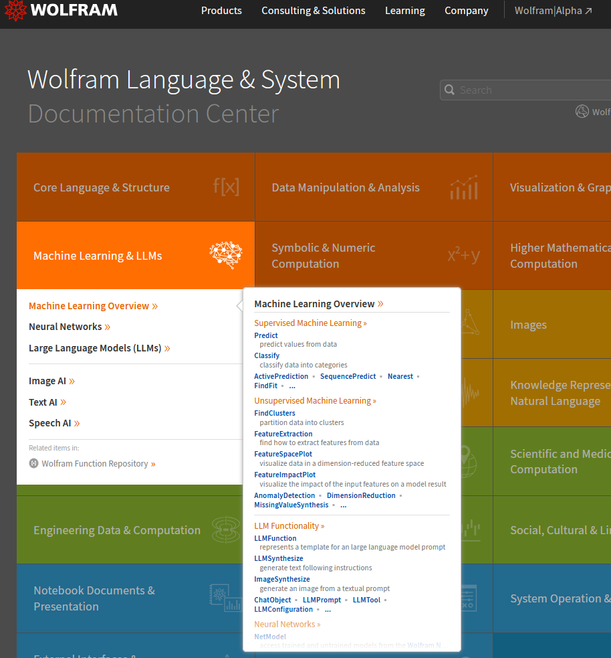The image size is (611, 658).
Task: Open the ActivePrediction function link
Action: pyautogui.click(x=281, y=376)
